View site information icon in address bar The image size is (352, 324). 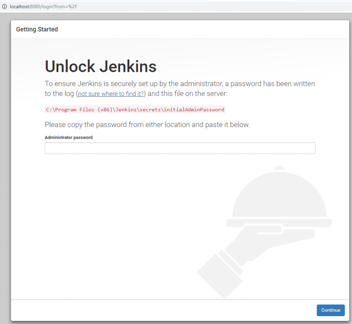4,7
